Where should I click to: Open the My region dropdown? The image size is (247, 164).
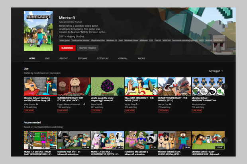[216, 71]
